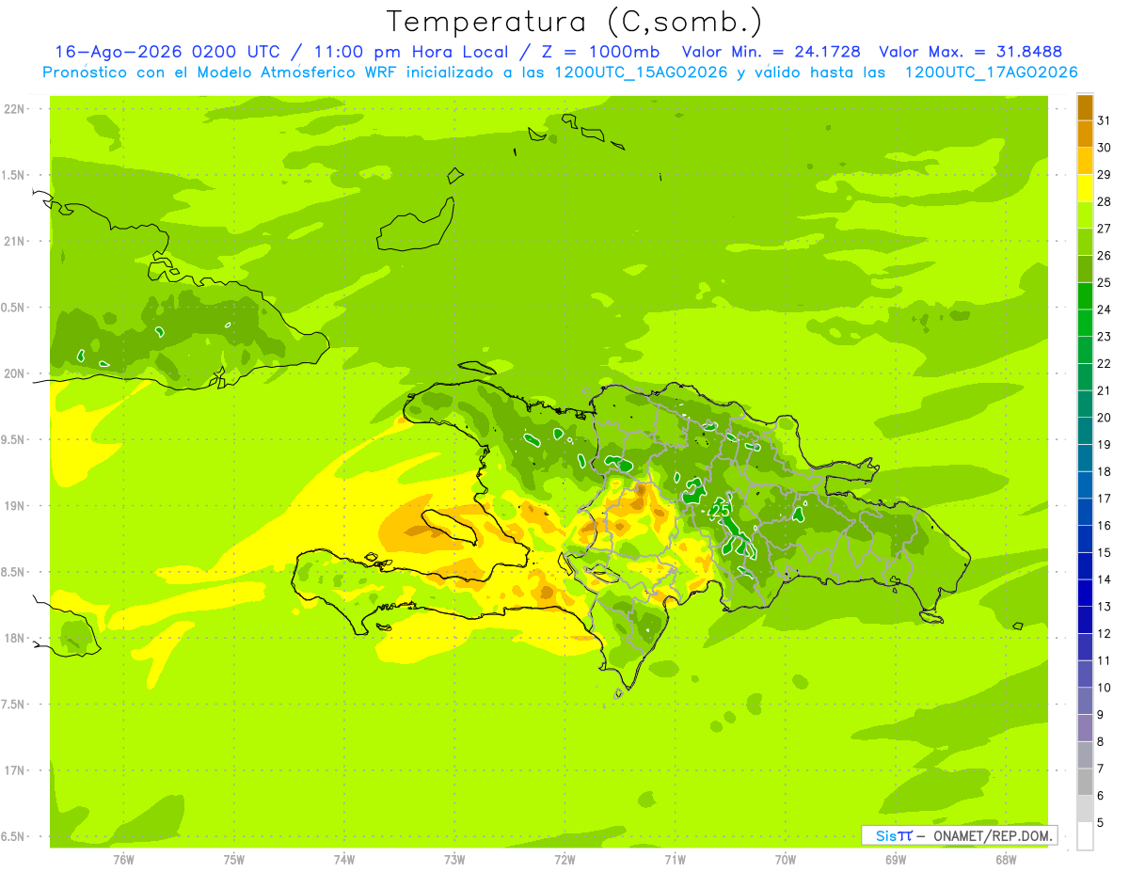
Task: Click the dark green legend swatch between 24 and 25
Action: coord(1085,296)
